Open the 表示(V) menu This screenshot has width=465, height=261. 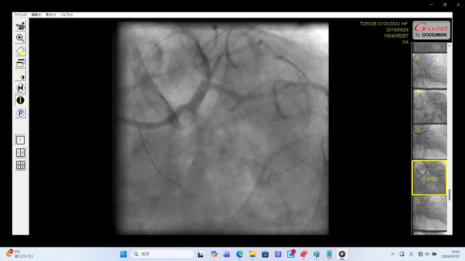pos(51,15)
